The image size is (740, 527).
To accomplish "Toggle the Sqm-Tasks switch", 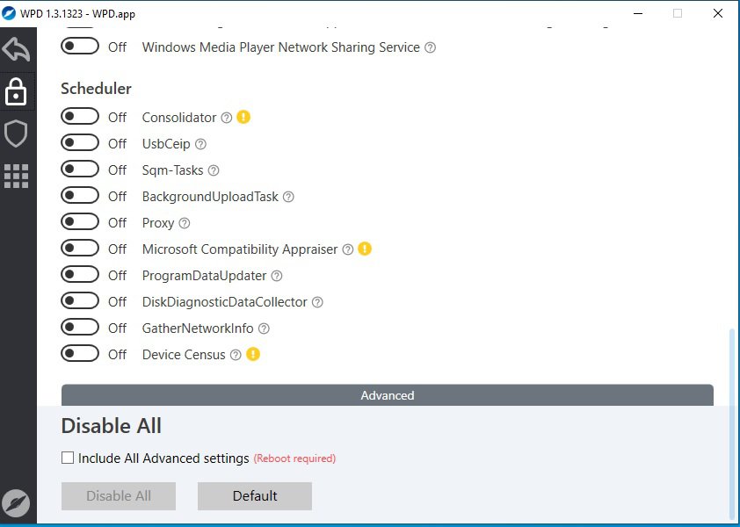I will pyautogui.click(x=80, y=170).
